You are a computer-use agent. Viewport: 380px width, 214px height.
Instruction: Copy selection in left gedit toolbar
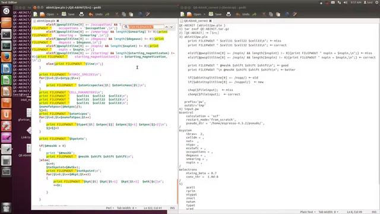(x=124, y=14)
